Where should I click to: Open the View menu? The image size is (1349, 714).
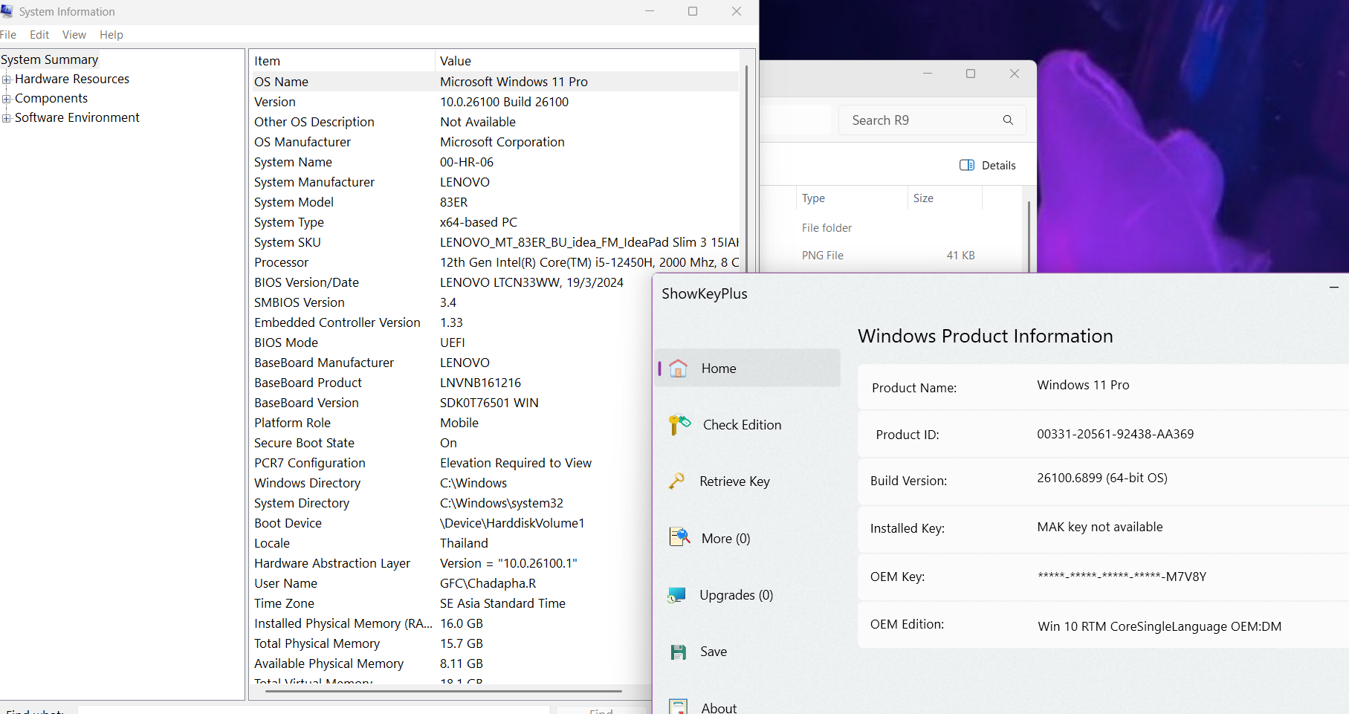[74, 35]
